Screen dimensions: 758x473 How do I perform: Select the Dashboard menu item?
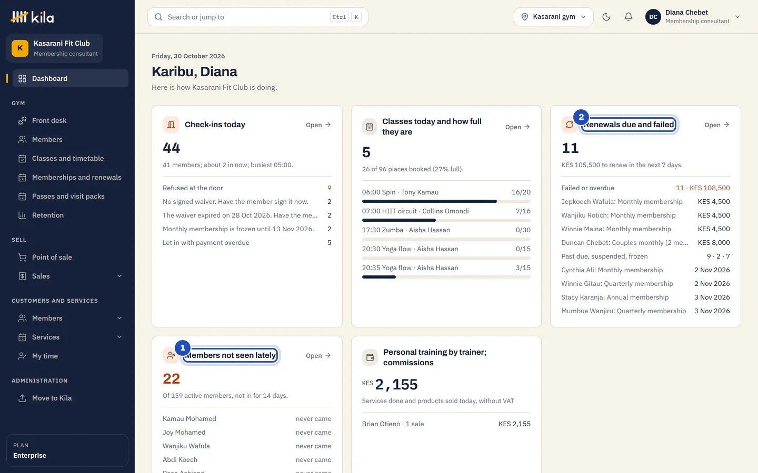tap(71, 78)
